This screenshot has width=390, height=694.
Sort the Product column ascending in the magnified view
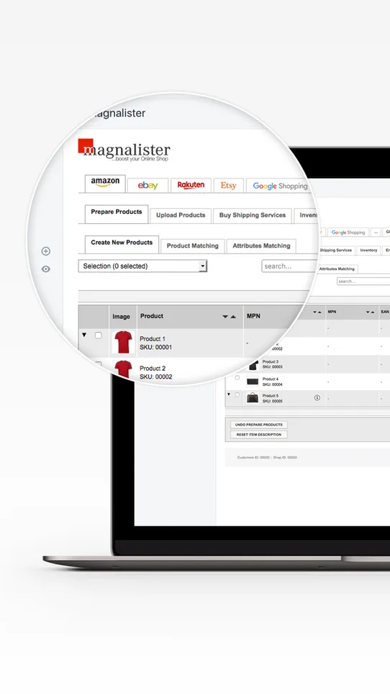pos(233,317)
